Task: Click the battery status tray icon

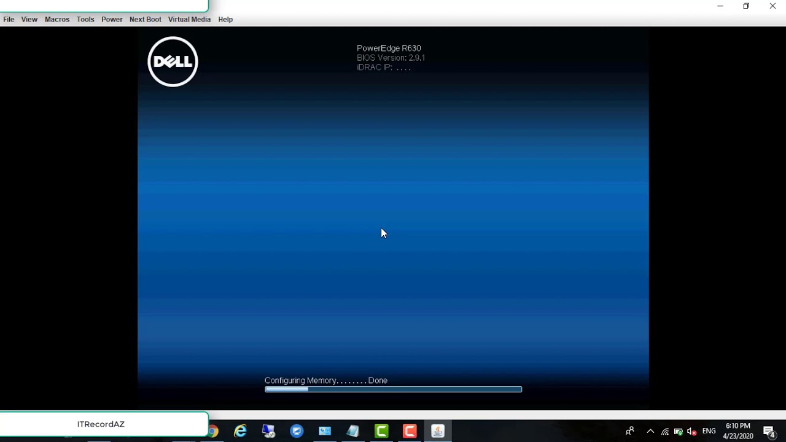Action: pyautogui.click(x=679, y=432)
